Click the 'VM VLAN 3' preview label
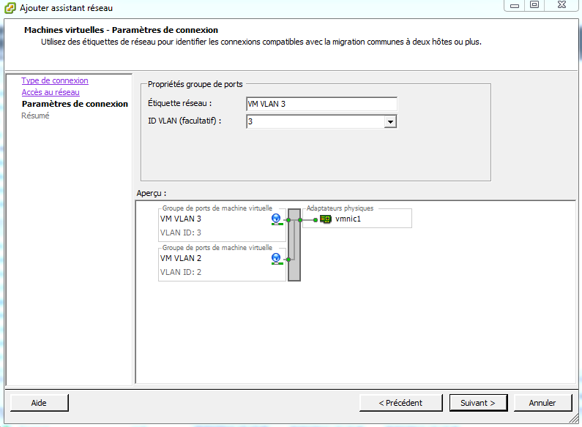Screen dimensions: 582x427 click(x=181, y=219)
